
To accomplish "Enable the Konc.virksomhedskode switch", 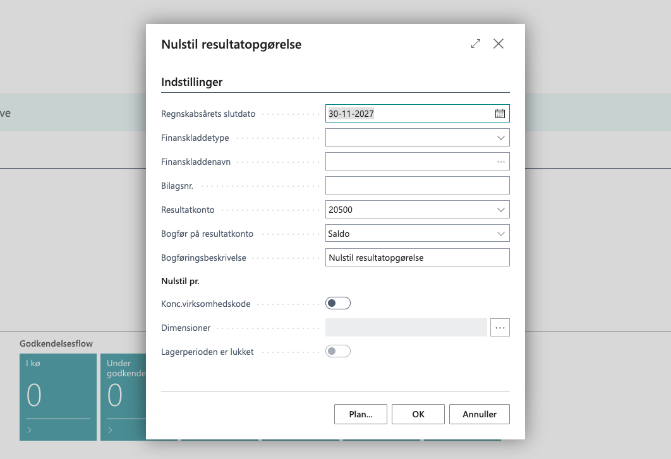I will [x=338, y=304].
